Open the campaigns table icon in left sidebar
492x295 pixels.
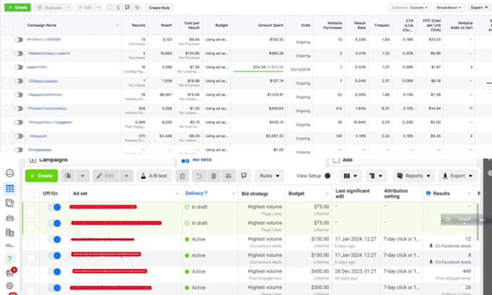coord(9,189)
